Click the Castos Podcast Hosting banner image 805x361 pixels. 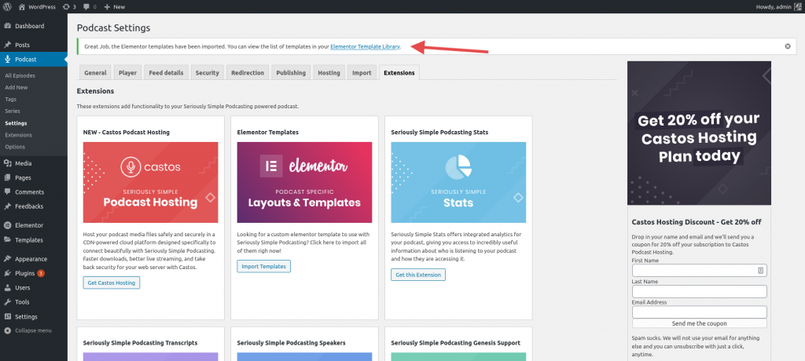pos(150,183)
